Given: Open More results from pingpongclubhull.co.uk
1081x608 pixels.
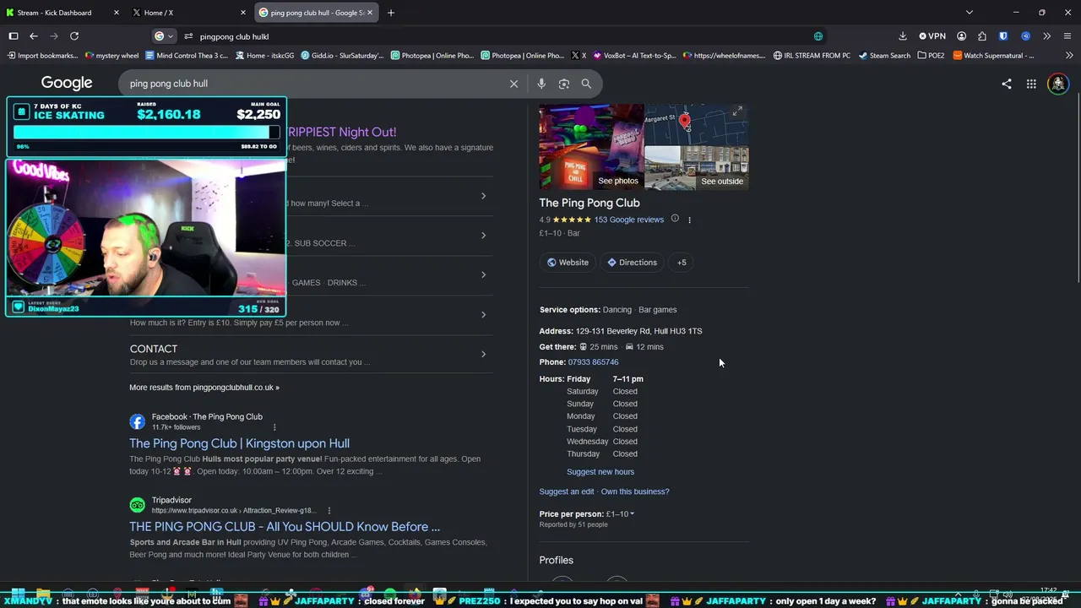Looking at the screenshot, I should (204, 388).
